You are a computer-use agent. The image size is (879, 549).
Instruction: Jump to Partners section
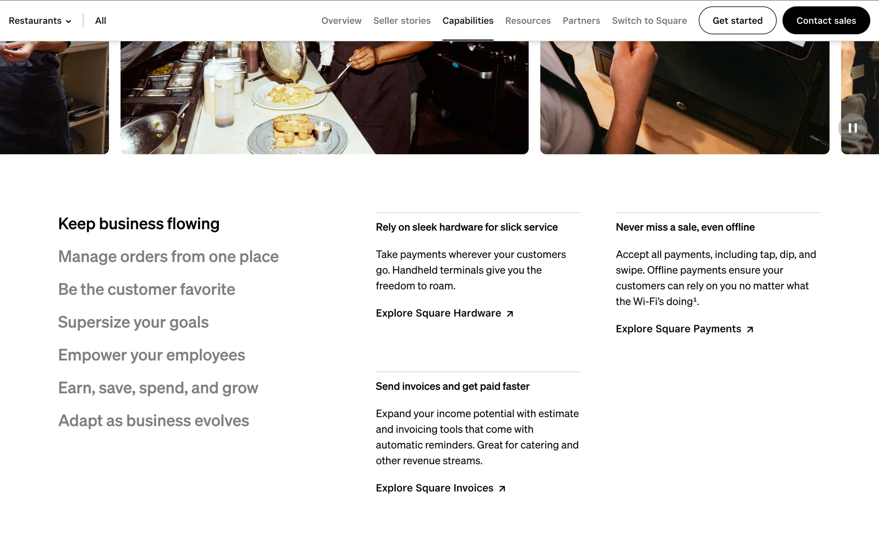pos(581,21)
